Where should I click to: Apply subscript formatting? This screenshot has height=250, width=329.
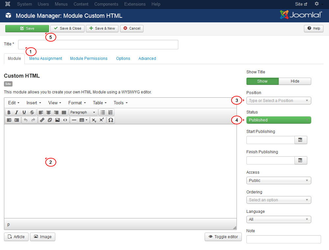(x=94, y=120)
